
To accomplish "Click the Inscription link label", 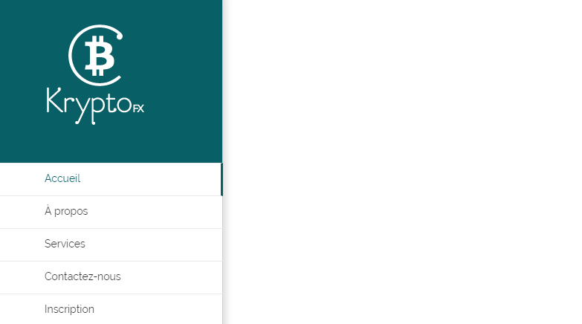I will pyautogui.click(x=69, y=309).
